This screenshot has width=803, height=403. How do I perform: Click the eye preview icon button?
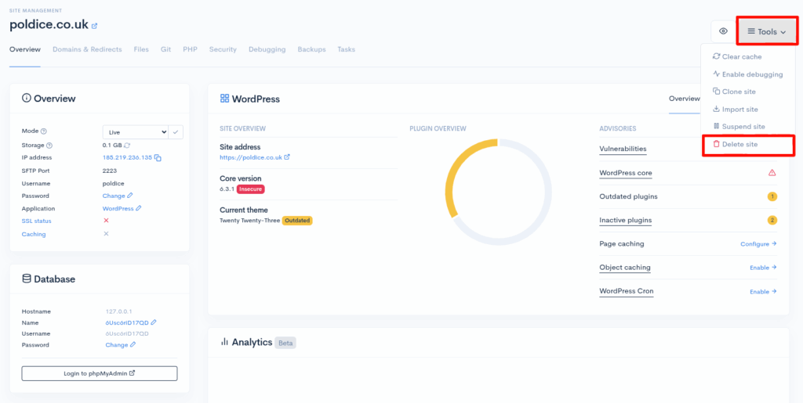[x=722, y=31]
